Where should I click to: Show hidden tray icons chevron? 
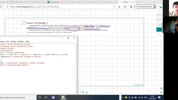[123, 97]
